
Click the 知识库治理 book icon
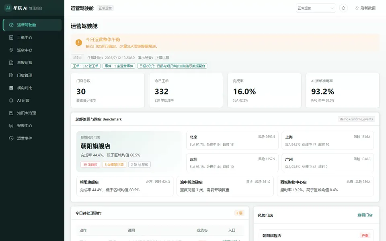[11, 113]
